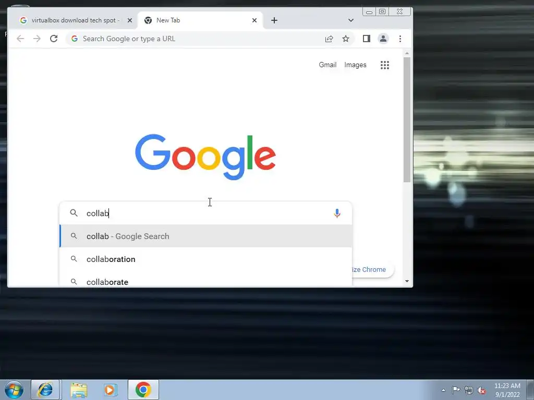Click into the Google search box with collab
Screen dimensions: 534x400
tap(205, 213)
